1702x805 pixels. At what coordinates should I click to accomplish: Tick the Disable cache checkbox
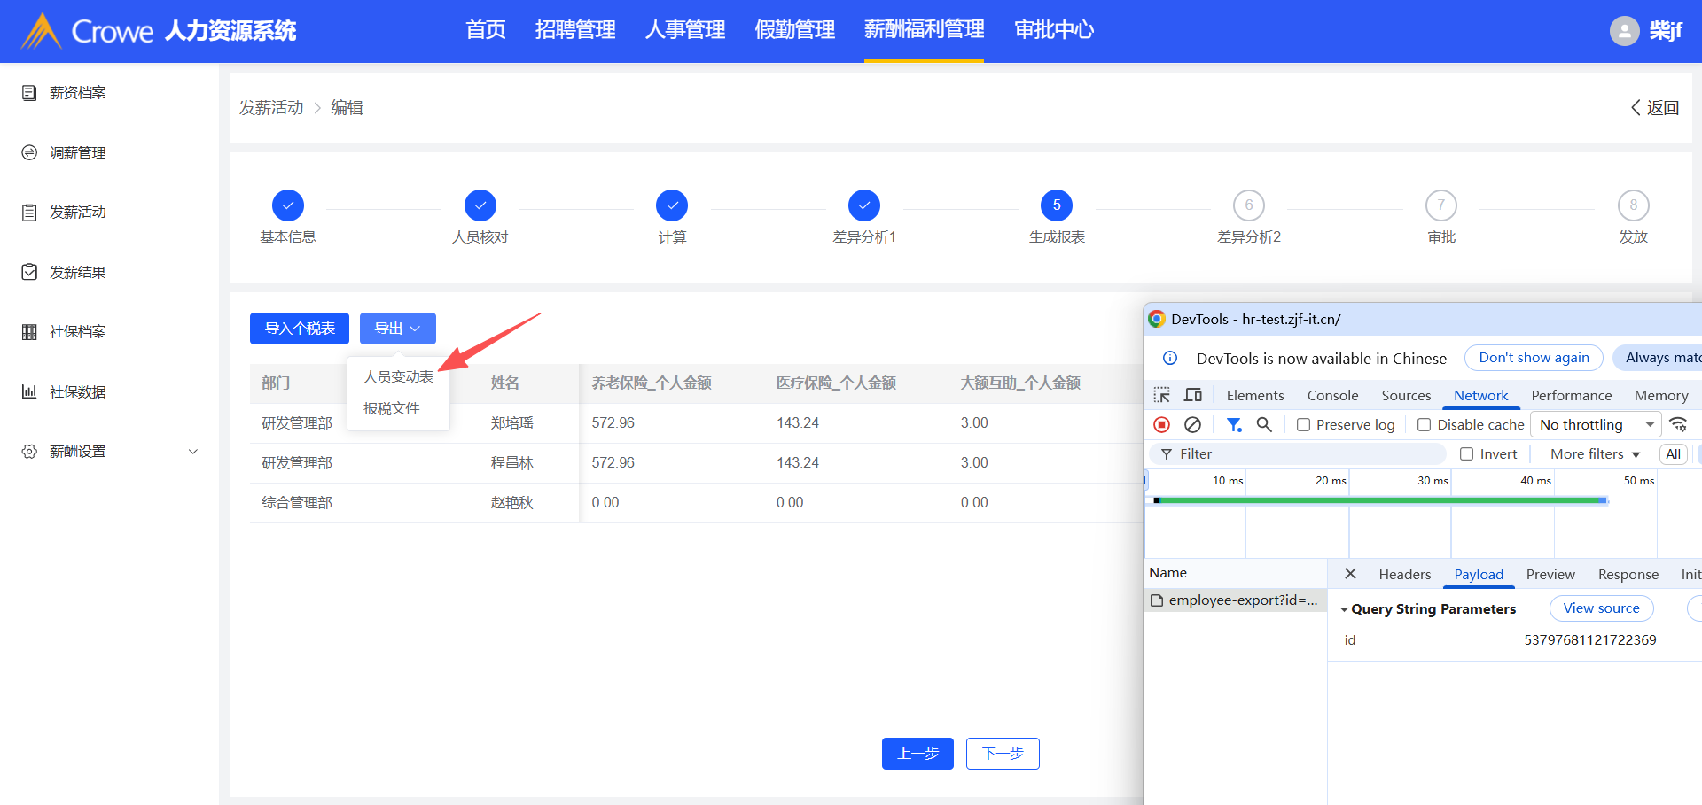[1425, 425]
